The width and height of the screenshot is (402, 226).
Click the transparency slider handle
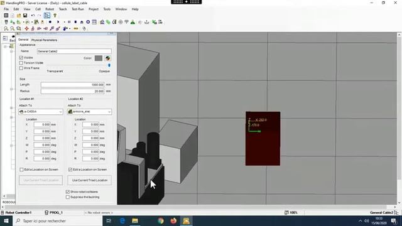point(109,65)
